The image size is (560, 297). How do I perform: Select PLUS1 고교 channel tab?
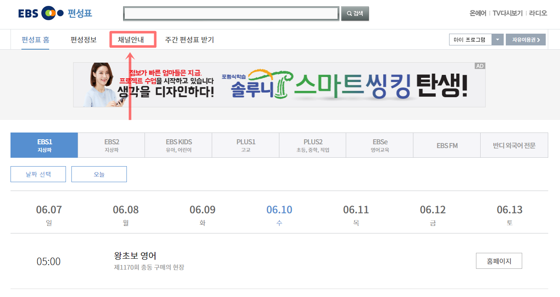tap(246, 145)
